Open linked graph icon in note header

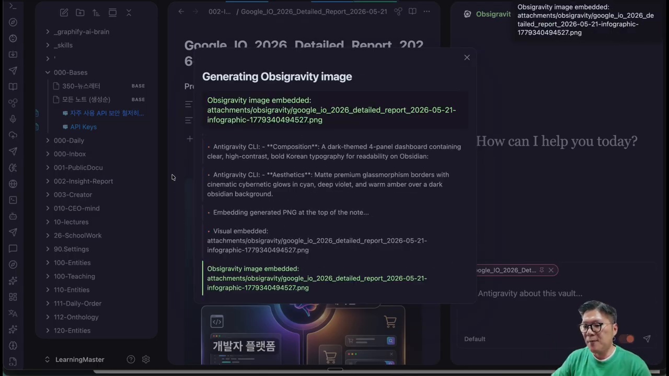[398, 11]
